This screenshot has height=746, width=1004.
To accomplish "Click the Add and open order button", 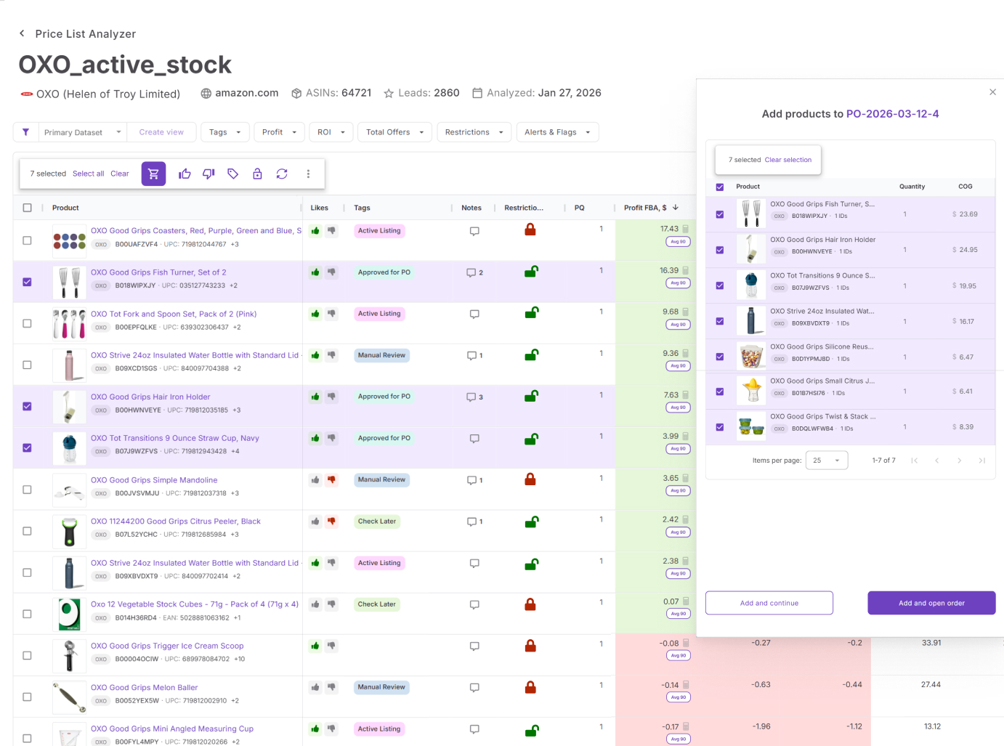I will click(931, 603).
